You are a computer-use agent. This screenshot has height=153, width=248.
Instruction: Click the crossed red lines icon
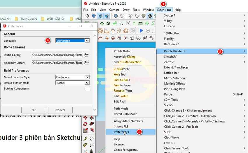pyautogui.click(x=125, y=38)
